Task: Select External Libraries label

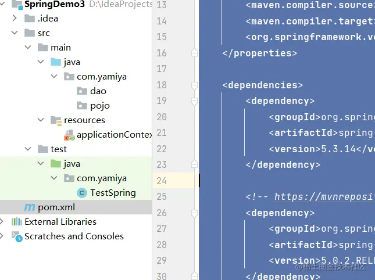Action: tap(60, 222)
